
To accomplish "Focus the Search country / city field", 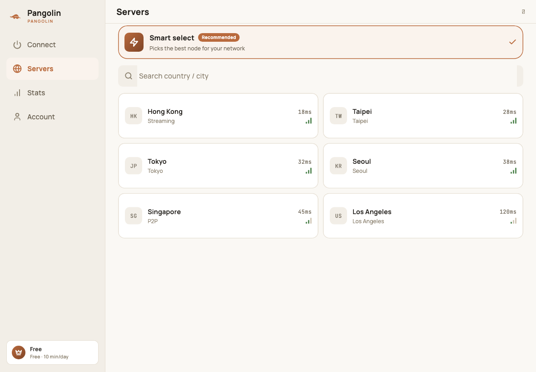I will tap(321, 76).
